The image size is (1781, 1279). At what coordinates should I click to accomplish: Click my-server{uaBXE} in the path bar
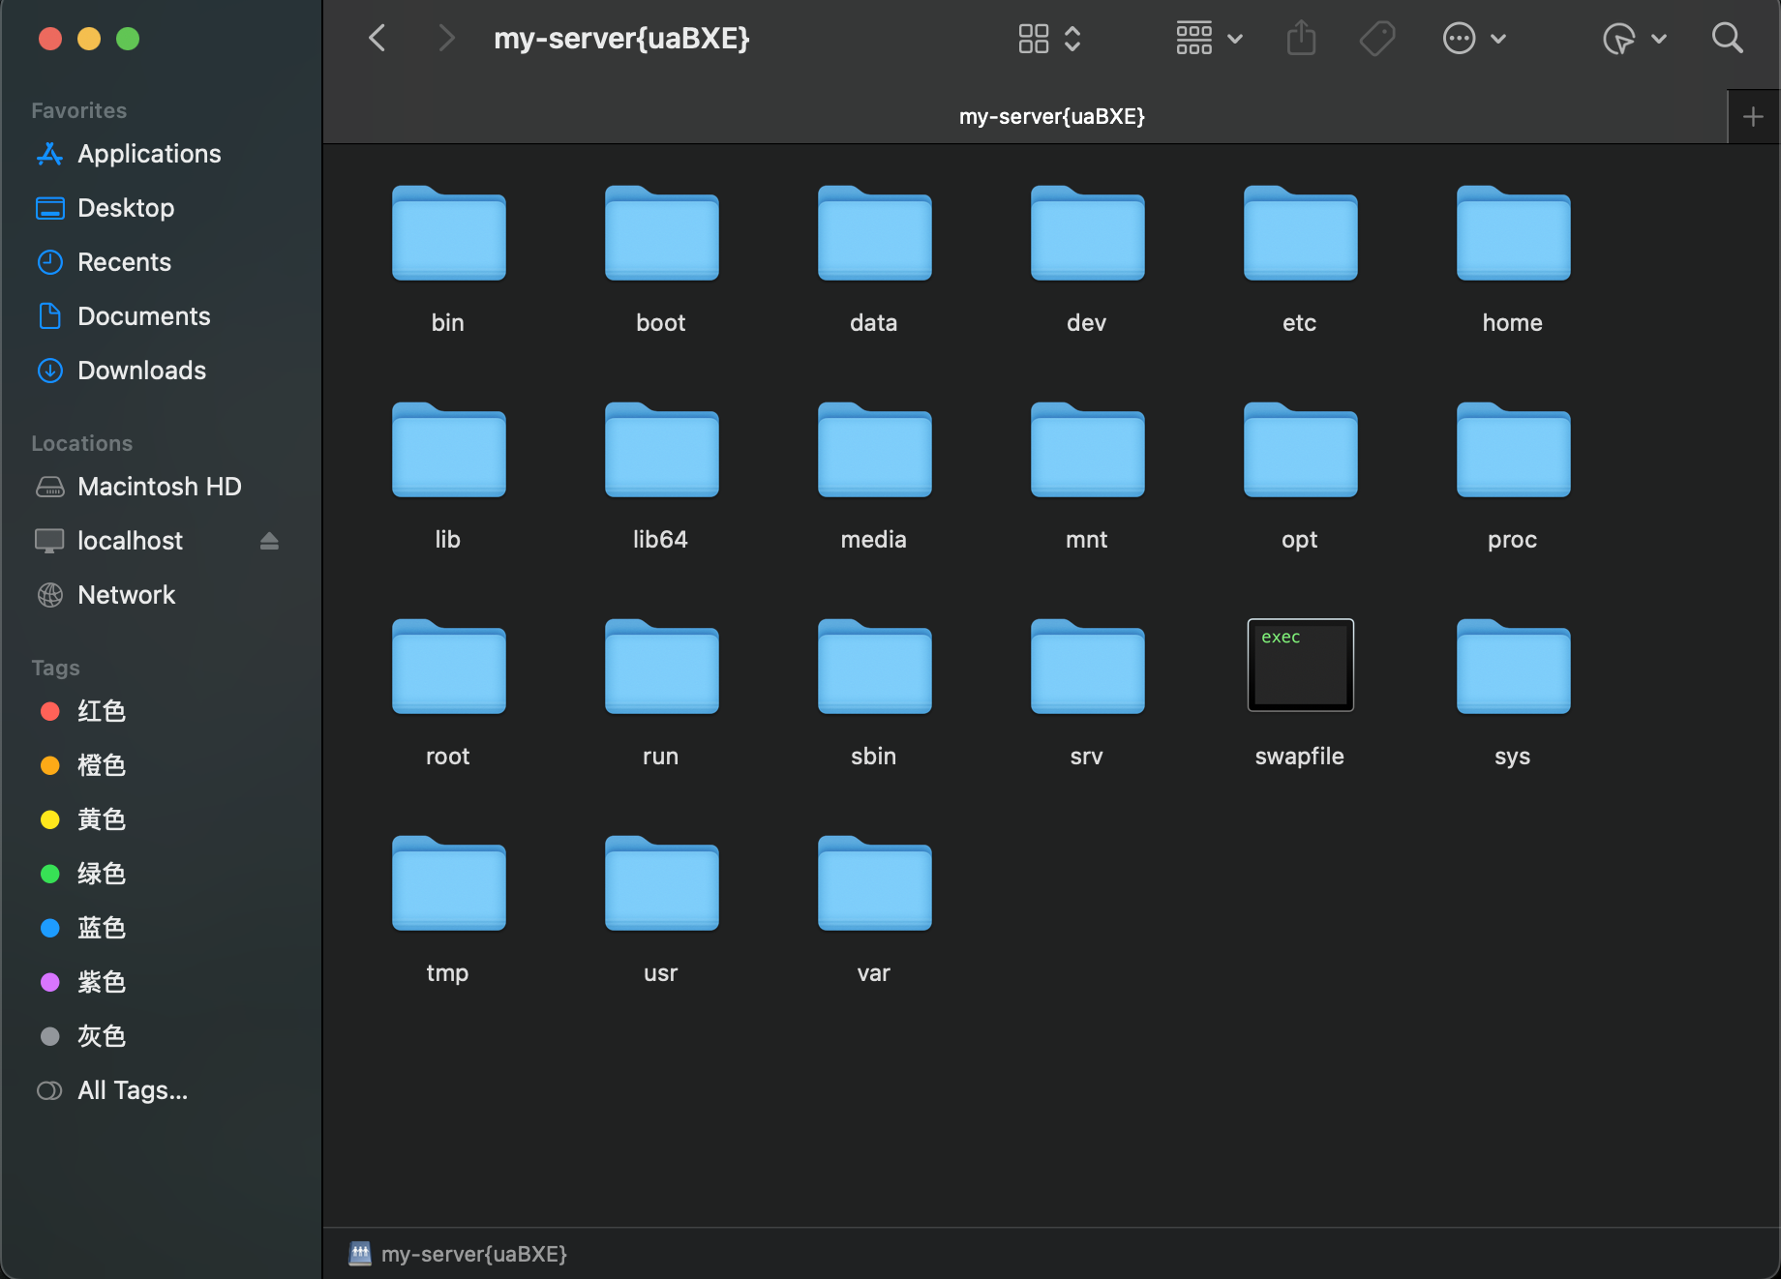pyautogui.click(x=473, y=1254)
